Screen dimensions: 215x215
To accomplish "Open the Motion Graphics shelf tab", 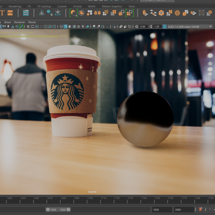I will [112, 6].
